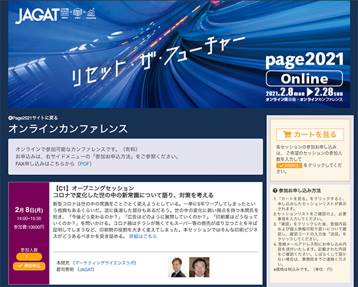Click the 【C1】オープニングセッション title
Image resolution: width=358 pixels, height=287 pixels.
pyautogui.click(x=94, y=188)
